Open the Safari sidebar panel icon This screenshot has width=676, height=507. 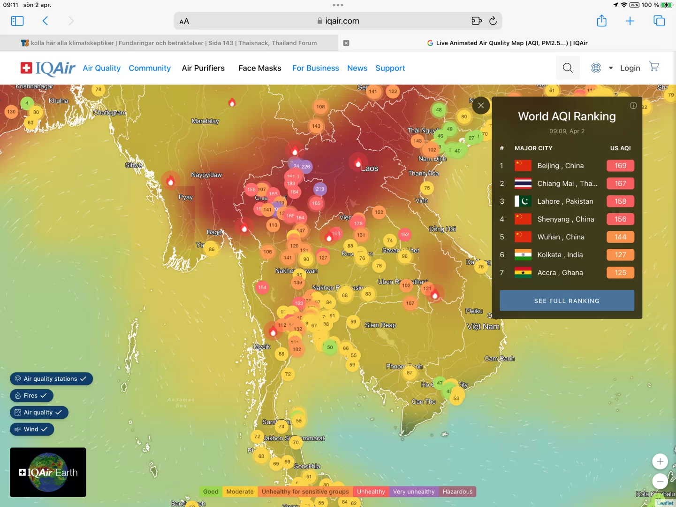point(17,21)
